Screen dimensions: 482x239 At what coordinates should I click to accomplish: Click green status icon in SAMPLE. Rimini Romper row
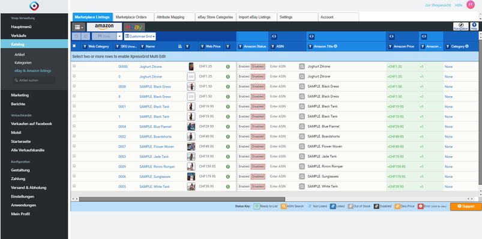227,167
